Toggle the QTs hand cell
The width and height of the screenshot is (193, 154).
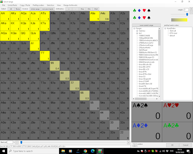pyautogui.click(x=45, y=36)
